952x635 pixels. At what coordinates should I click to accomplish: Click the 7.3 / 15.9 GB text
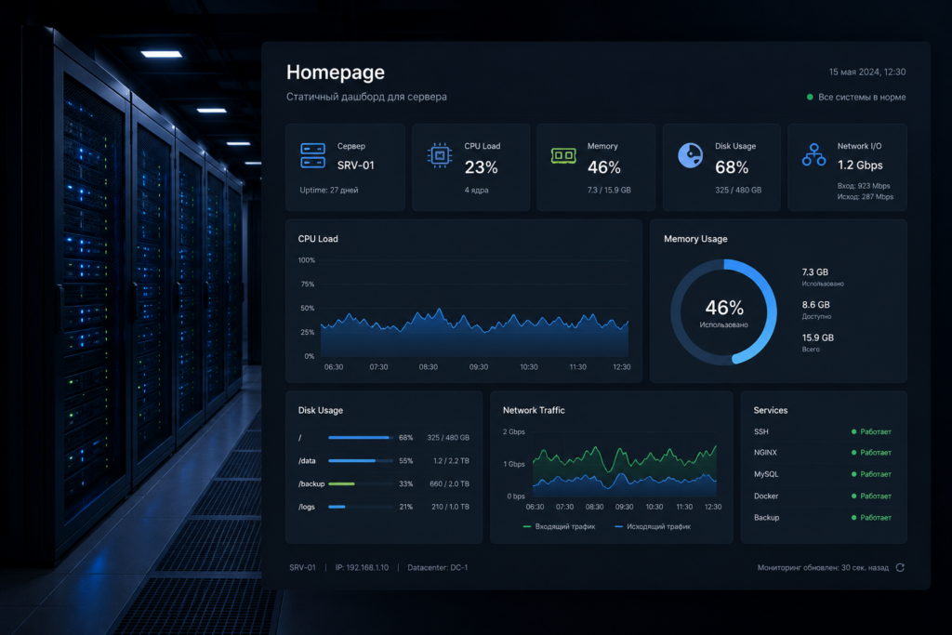[x=609, y=190]
